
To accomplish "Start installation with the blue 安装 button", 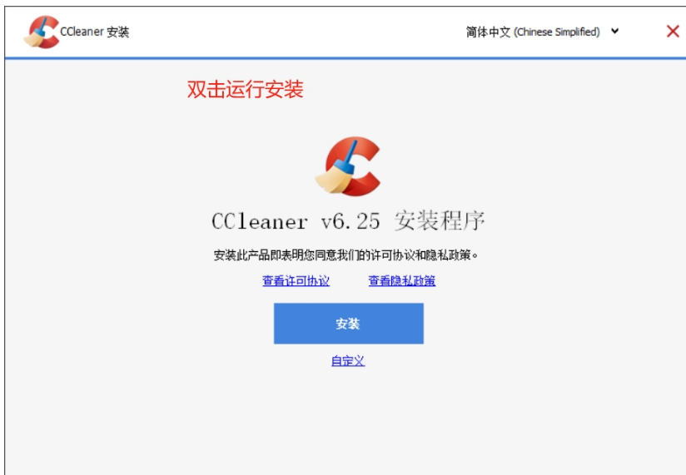I will 348,324.
